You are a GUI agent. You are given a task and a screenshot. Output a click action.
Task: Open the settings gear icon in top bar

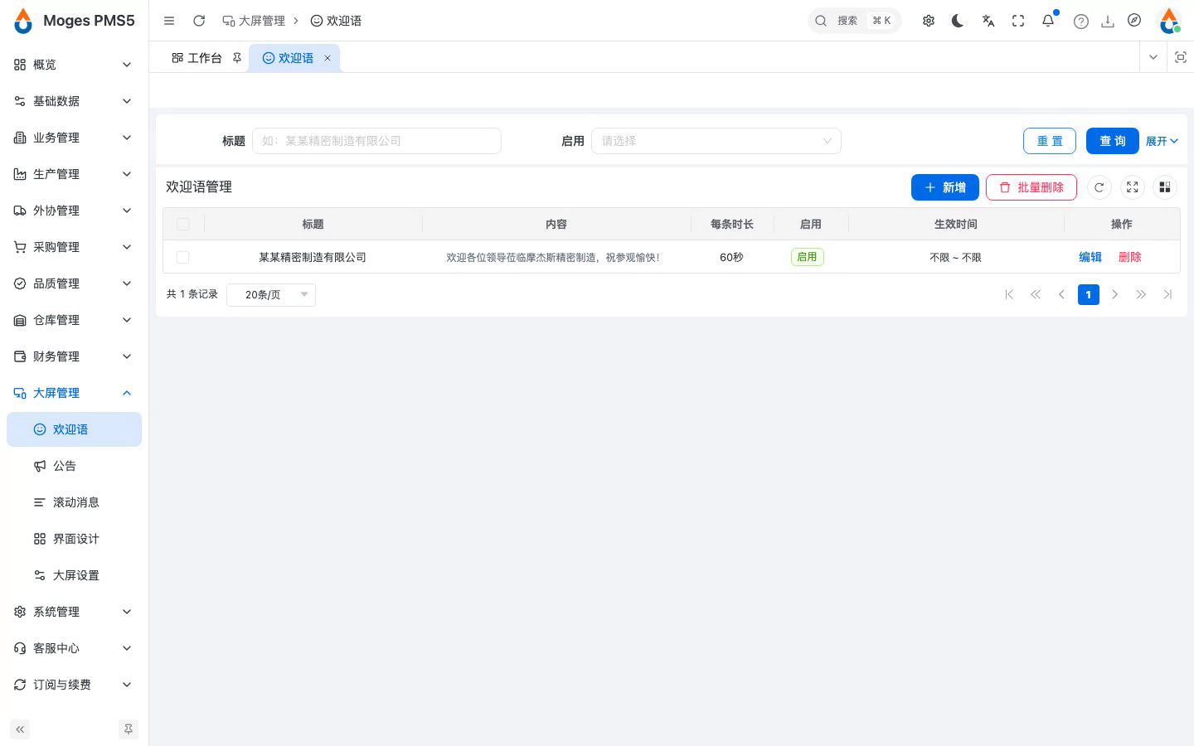click(929, 21)
